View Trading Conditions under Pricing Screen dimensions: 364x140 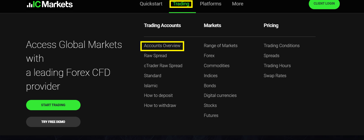pyautogui.click(x=282, y=46)
